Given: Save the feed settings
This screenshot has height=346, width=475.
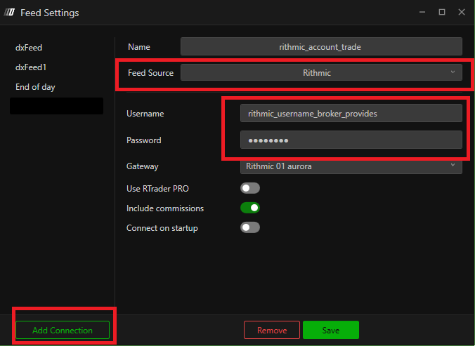Looking at the screenshot, I should coord(331,330).
